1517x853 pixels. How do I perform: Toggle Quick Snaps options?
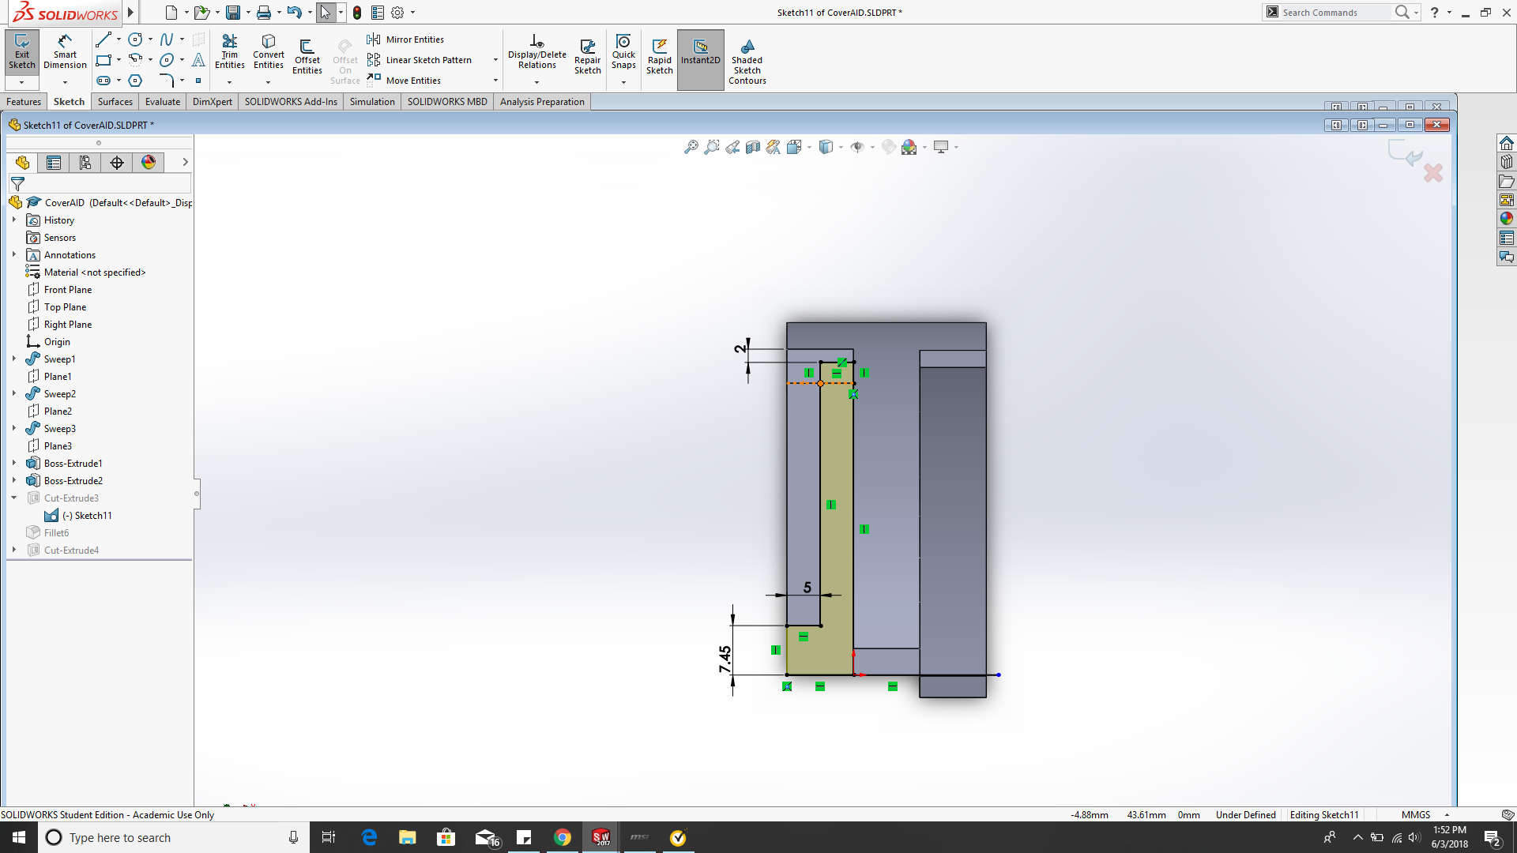pyautogui.click(x=622, y=83)
